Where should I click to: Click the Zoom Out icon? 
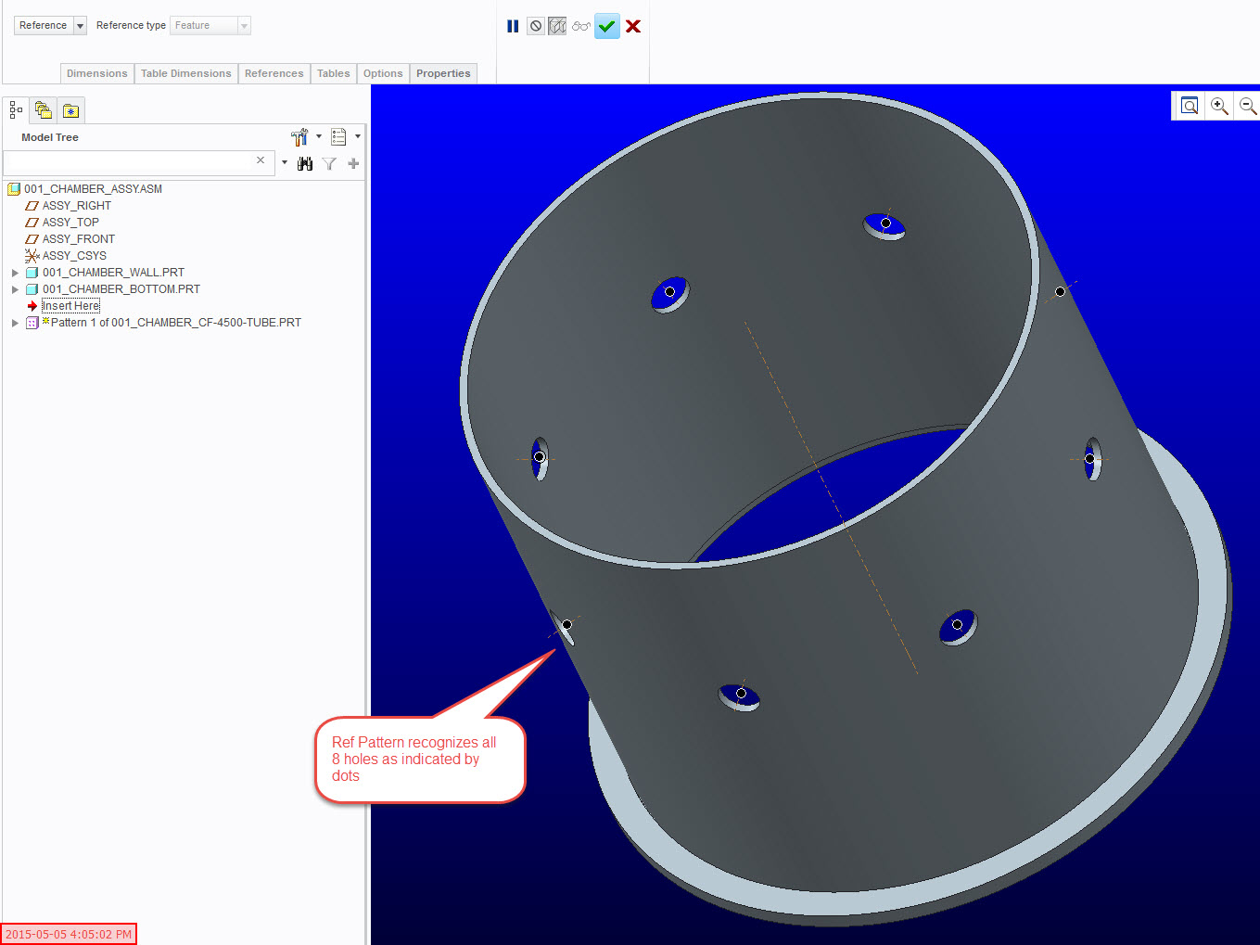click(x=1248, y=106)
